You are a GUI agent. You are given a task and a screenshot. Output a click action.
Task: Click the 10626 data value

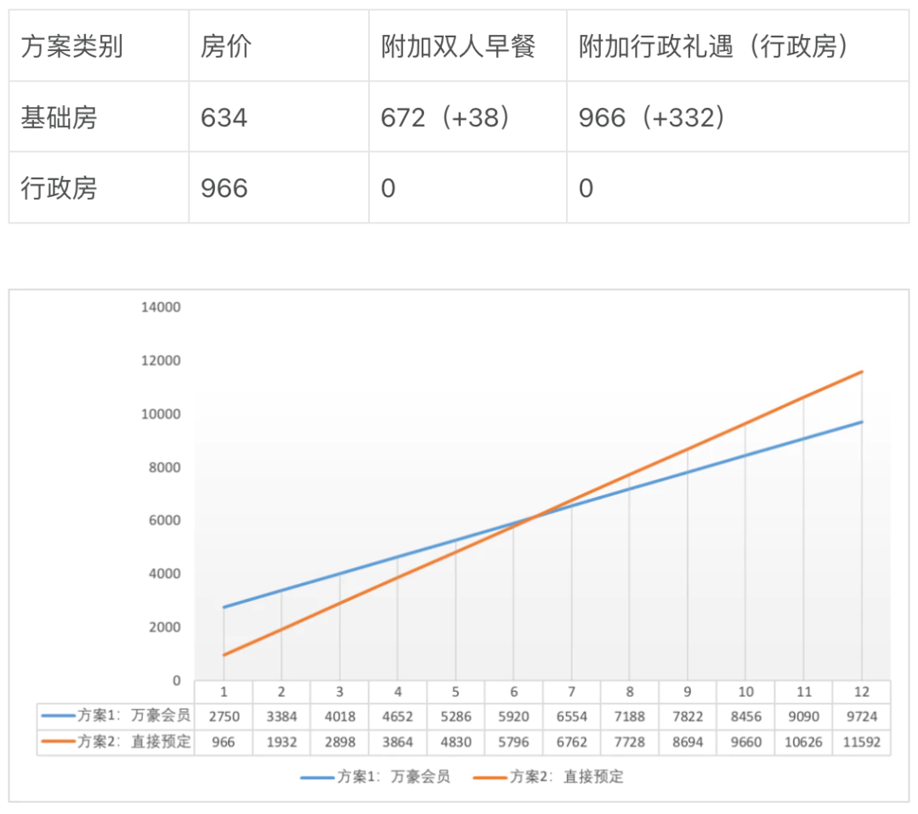click(x=803, y=743)
